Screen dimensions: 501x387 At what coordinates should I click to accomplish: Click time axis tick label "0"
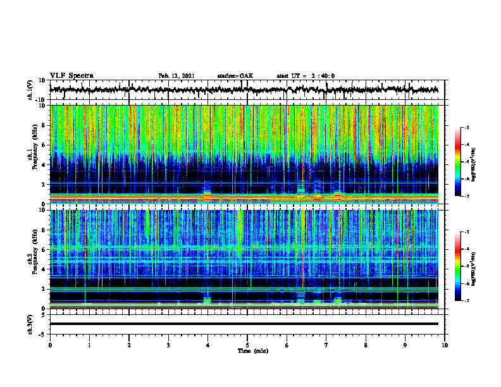tap(50, 345)
